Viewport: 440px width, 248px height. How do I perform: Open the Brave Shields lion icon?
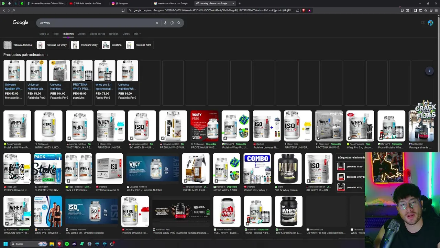303,10
